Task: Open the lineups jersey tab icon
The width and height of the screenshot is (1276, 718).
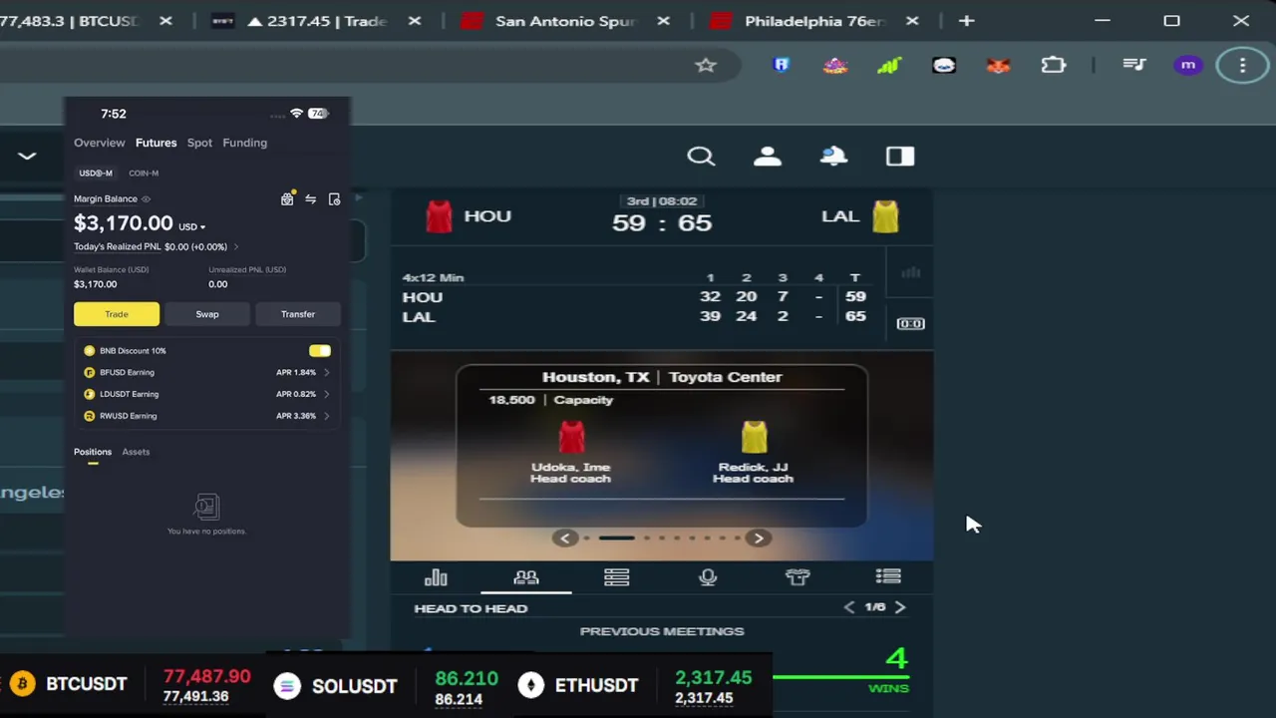Action: [797, 577]
